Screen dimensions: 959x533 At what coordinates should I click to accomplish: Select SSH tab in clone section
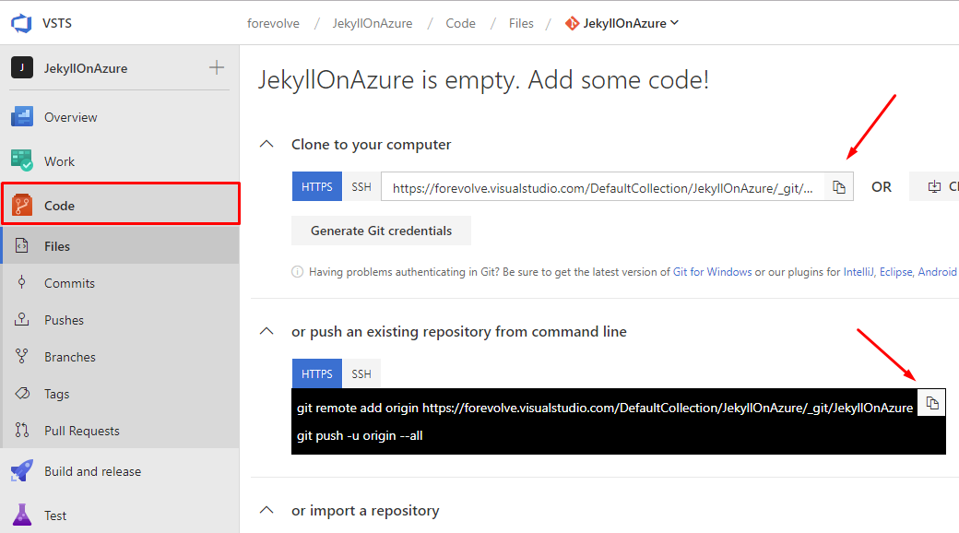(361, 186)
